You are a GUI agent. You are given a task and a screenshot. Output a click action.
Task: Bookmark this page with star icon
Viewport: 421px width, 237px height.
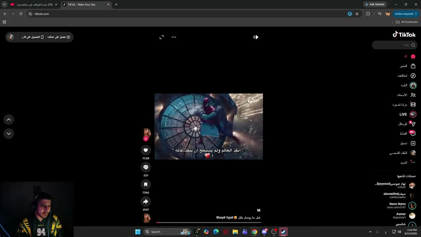(x=357, y=14)
